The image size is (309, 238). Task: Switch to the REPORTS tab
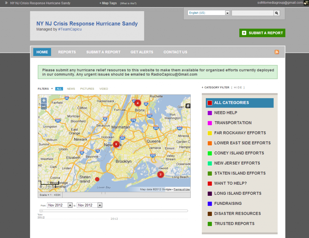point(67,52)
